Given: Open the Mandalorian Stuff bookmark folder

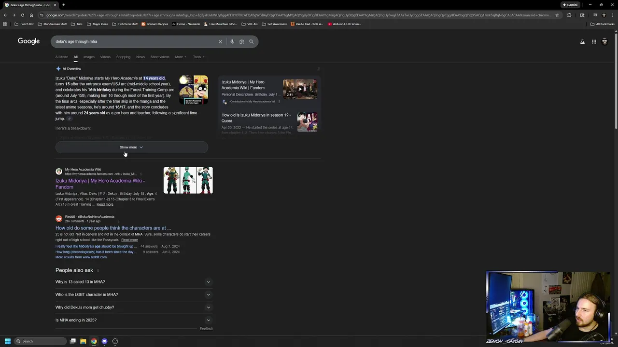Looking at the screenshot, I should [x=52, y=24].
